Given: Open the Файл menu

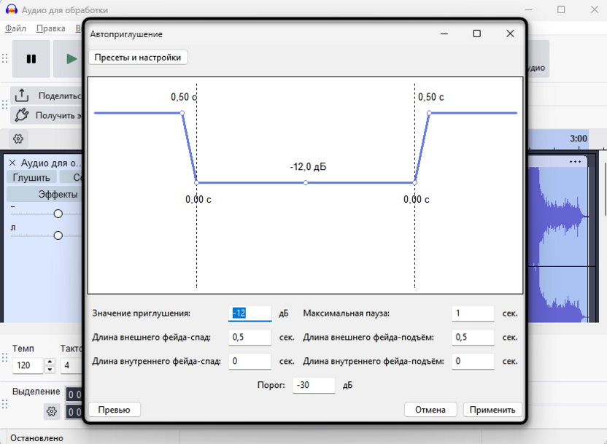Looking at the screenshot, I should pos(15,28).
